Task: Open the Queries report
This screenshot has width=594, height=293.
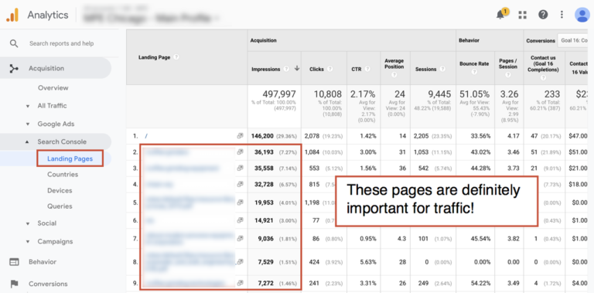Action: (60, 206)
